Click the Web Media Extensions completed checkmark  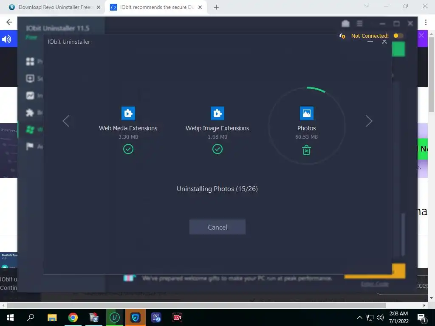[x=128, y=149]
